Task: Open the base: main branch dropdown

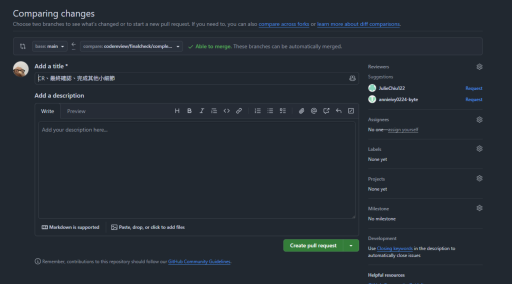Action: click(x=49, y=46)
